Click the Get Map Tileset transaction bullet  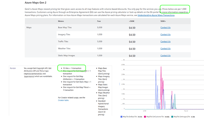point(77,89)
